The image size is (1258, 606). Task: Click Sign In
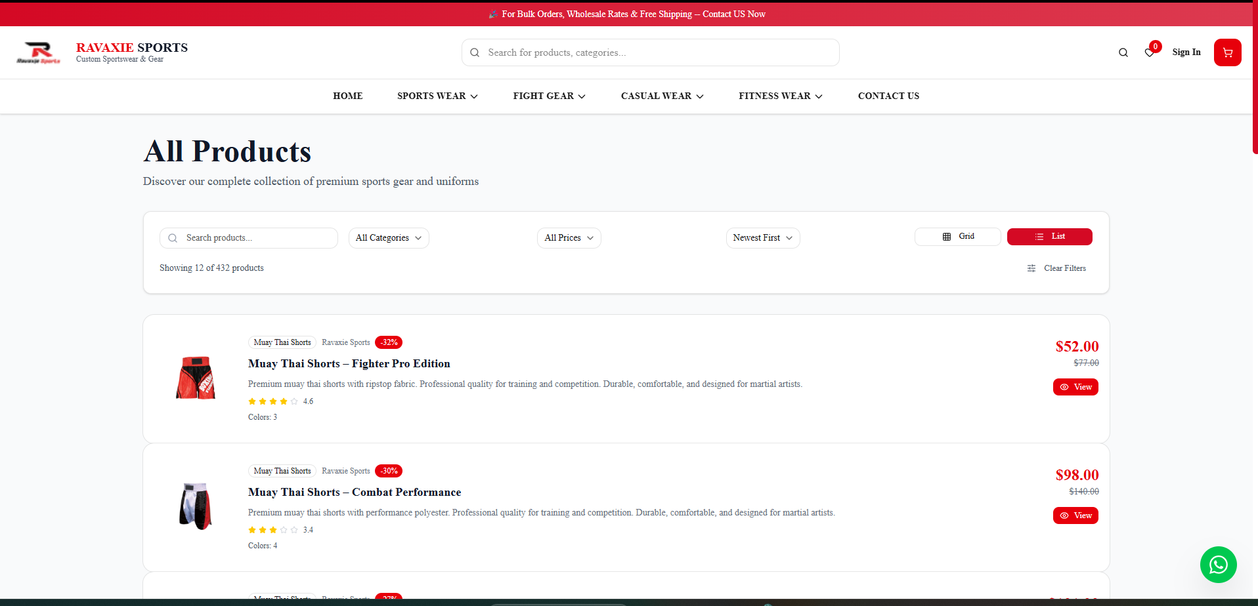point(1186,52)
